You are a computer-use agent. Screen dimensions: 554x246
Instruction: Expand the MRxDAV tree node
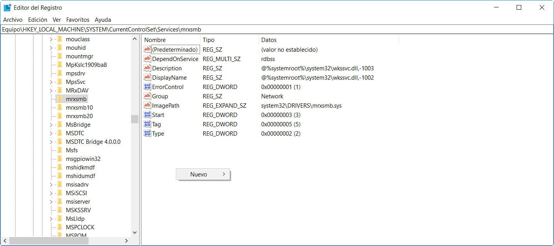click(x=51, y=91)
